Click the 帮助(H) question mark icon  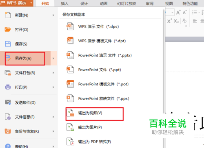coord(8,146)
